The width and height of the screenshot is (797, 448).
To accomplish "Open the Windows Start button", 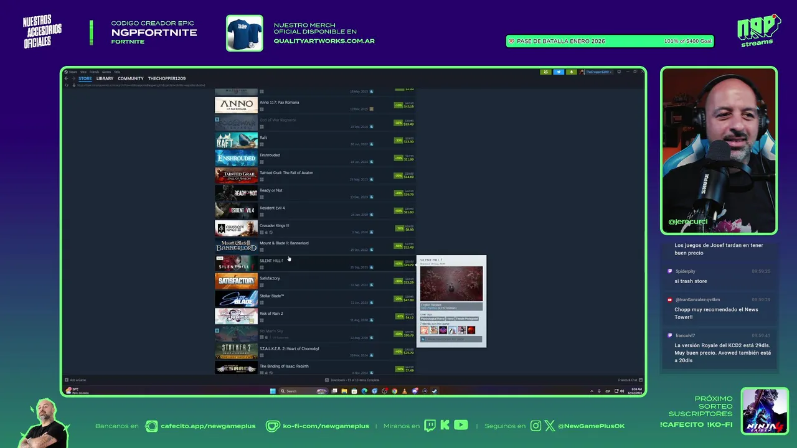I will tap(273, 391).
